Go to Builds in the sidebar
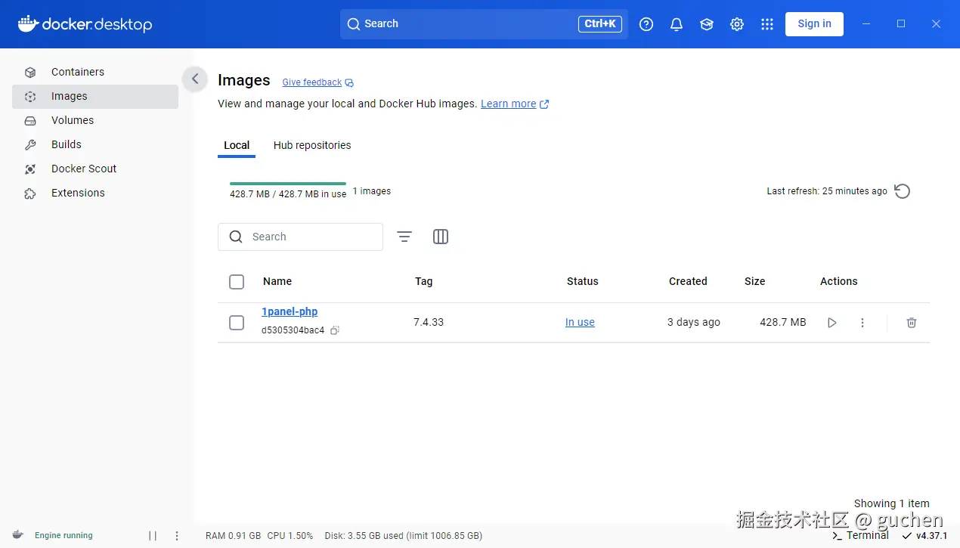 pyautogui.click(x=95, y=144)
